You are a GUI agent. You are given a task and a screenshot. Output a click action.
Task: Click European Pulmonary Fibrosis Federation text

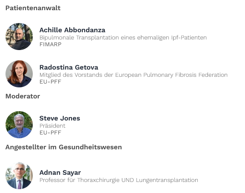click(x=171, y=75)
